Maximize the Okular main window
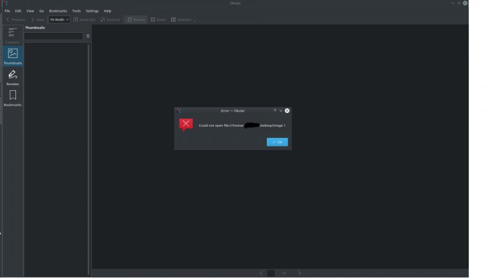 coord(459,3)
